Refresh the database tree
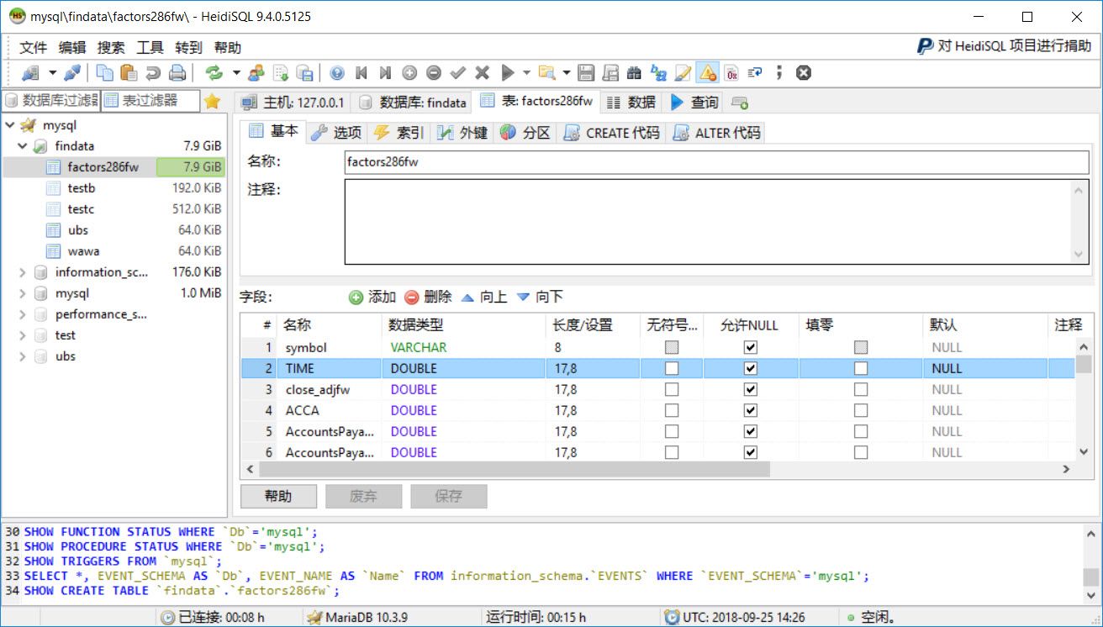The height and width of the screenshot is (627, 1103). point(214,72)
